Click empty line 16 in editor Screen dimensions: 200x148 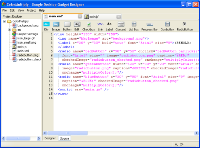(126, 98)
